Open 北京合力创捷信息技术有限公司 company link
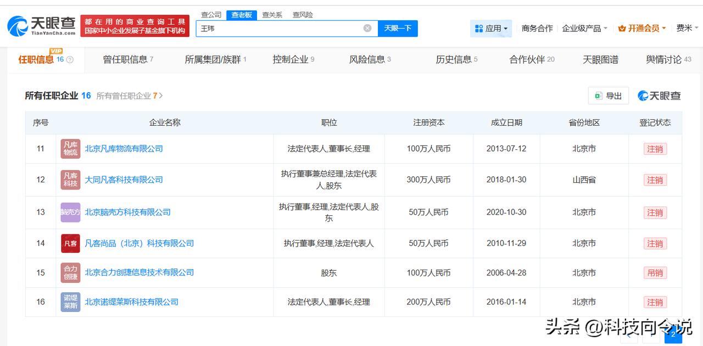Image resolution: width=703 pixels, height=346 pixels. (140, 272)
